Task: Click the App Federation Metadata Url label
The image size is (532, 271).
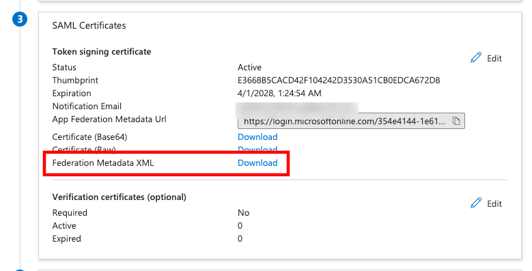Action: point(109,119)
